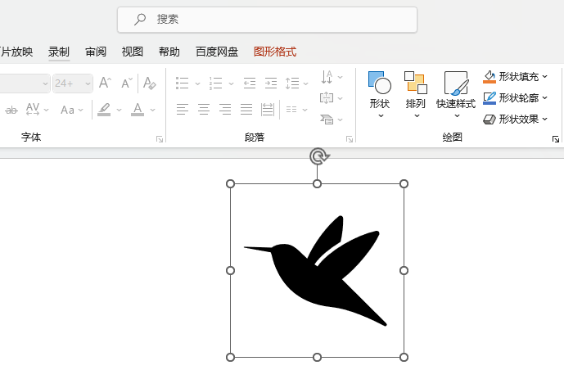Image resolution: width=564 pixels, height=388 pixels.
Task: Decrease font size with the smaller A icon
Action: click(127, 83)
